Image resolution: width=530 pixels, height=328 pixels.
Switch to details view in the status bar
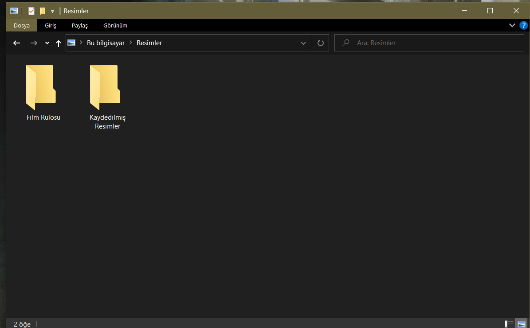tap(508, 324)
